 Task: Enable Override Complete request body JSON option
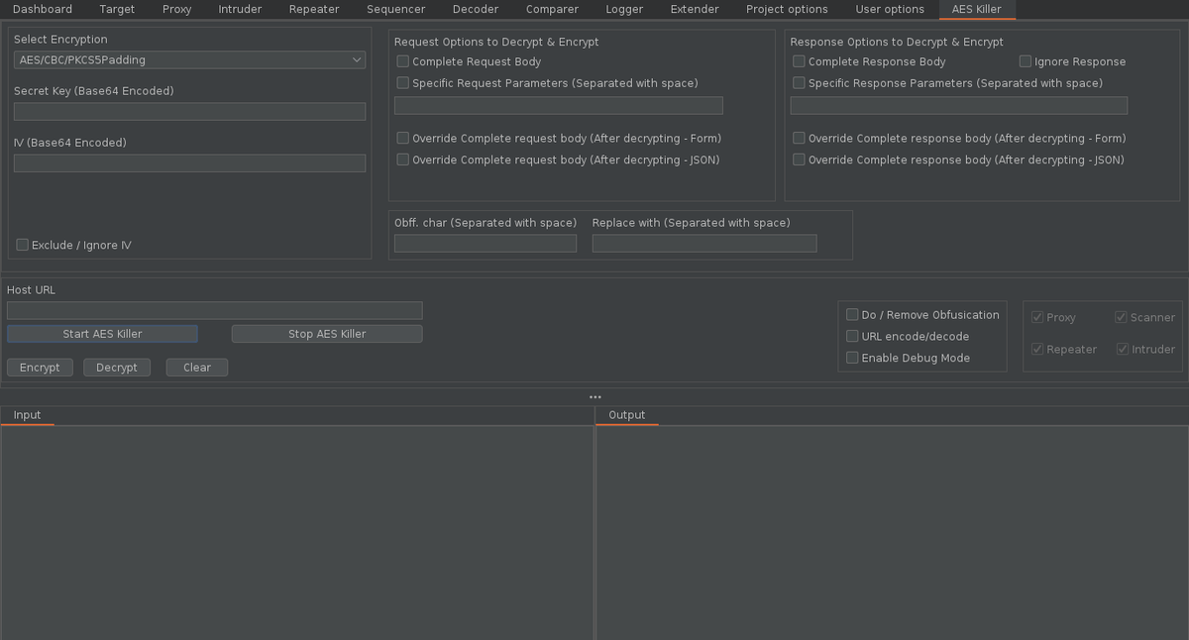402,160
